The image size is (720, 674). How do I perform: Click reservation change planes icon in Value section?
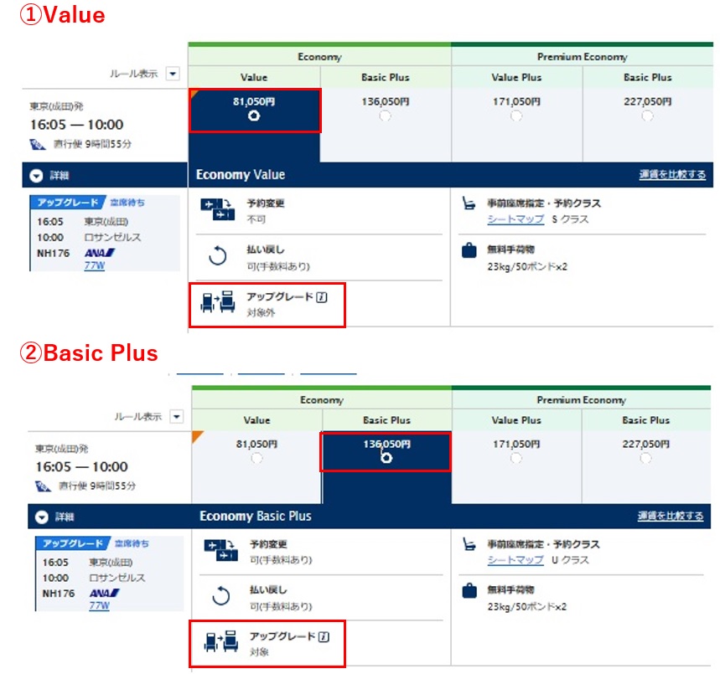[218, 209]
